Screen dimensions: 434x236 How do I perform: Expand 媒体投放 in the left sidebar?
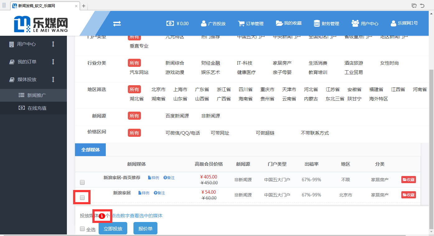(33, 80)
